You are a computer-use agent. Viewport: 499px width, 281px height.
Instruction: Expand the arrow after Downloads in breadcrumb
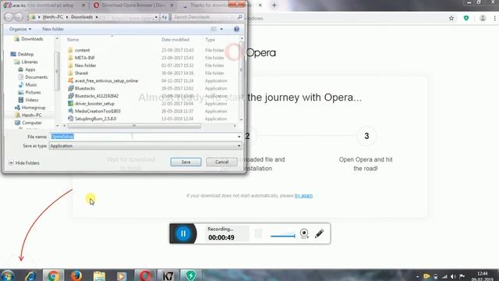click(x=97, y=17)
